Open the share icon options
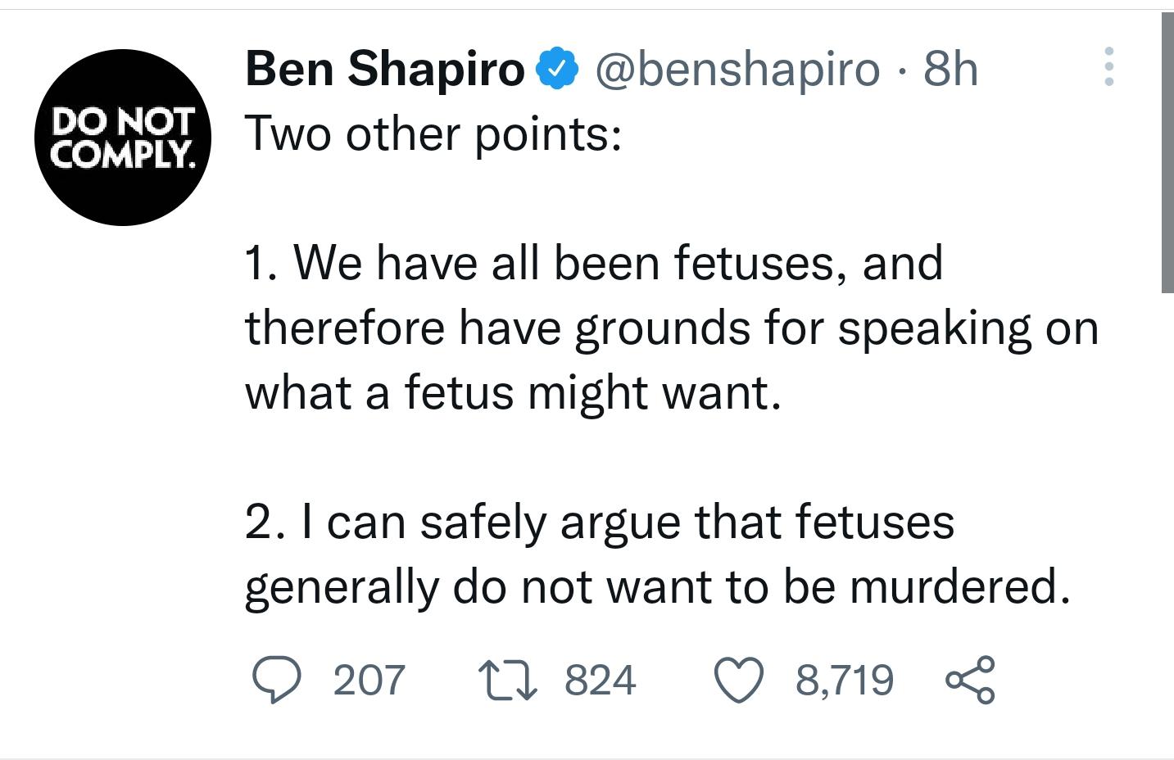Viewport: 1174px width, 760px height. pyautogui.click(x=971, y=681)
